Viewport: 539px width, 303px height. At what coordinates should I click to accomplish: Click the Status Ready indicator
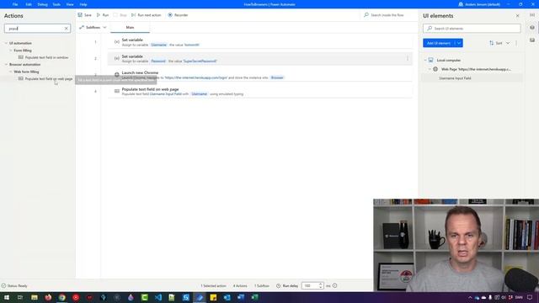click(x=14, y=286)
